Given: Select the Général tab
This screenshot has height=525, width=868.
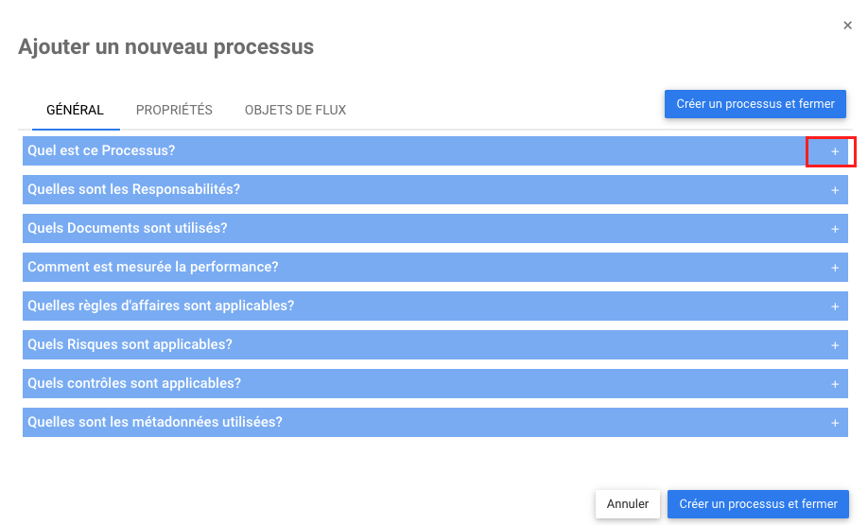Looking at the screenshot, I should 75,110.
